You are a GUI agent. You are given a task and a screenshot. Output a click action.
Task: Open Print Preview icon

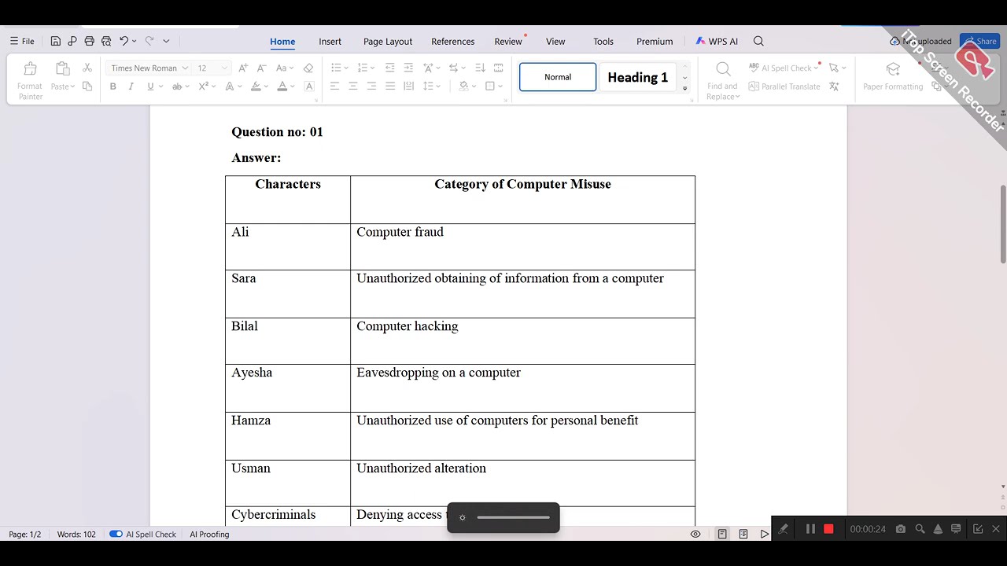click(106, 41)
